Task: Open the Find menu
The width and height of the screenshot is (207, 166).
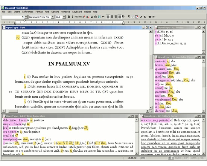Action: (x=47, y=12)
